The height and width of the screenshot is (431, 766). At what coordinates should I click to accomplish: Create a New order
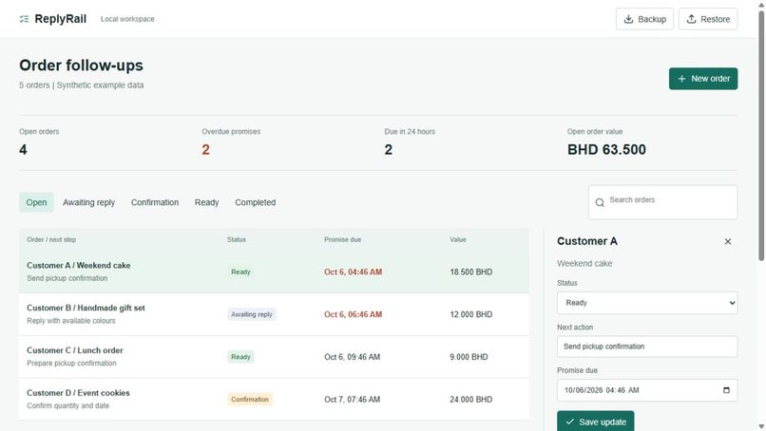click(x=703, y=79)
